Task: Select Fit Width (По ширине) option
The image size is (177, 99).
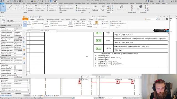Action: click(54, 24)
